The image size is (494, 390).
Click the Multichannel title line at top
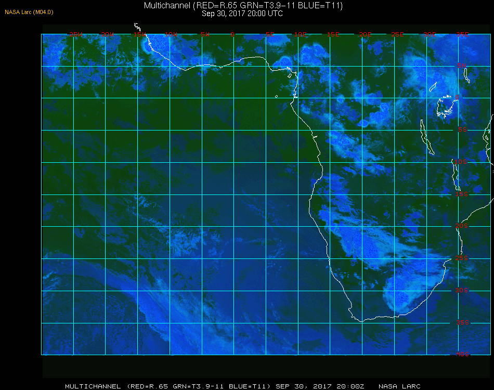(x=243, y=5)
